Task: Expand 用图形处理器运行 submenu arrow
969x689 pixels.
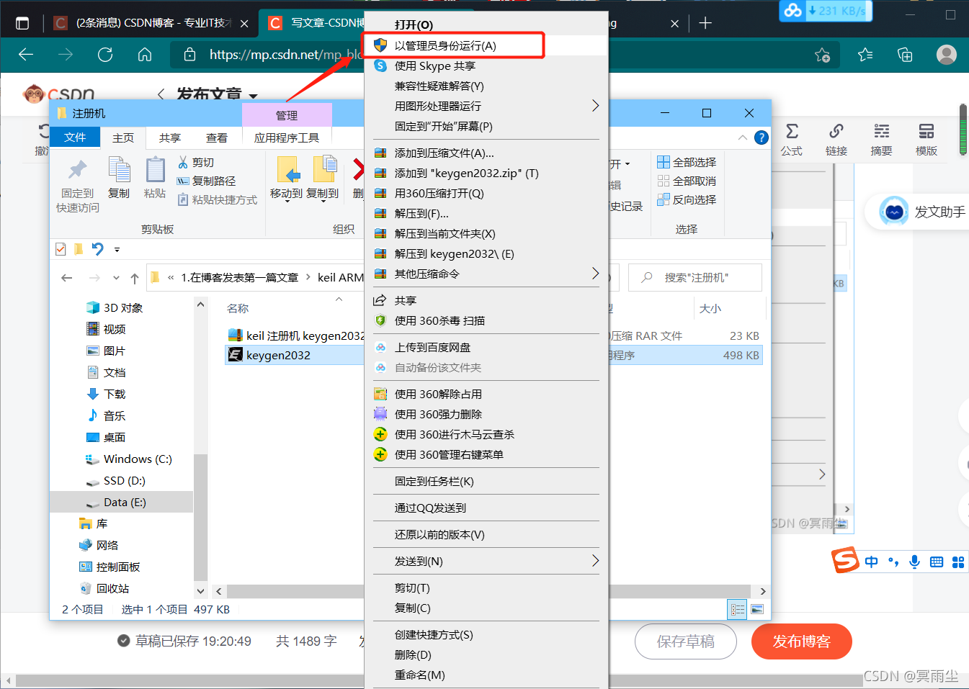Action: click(x=595, y=105)
